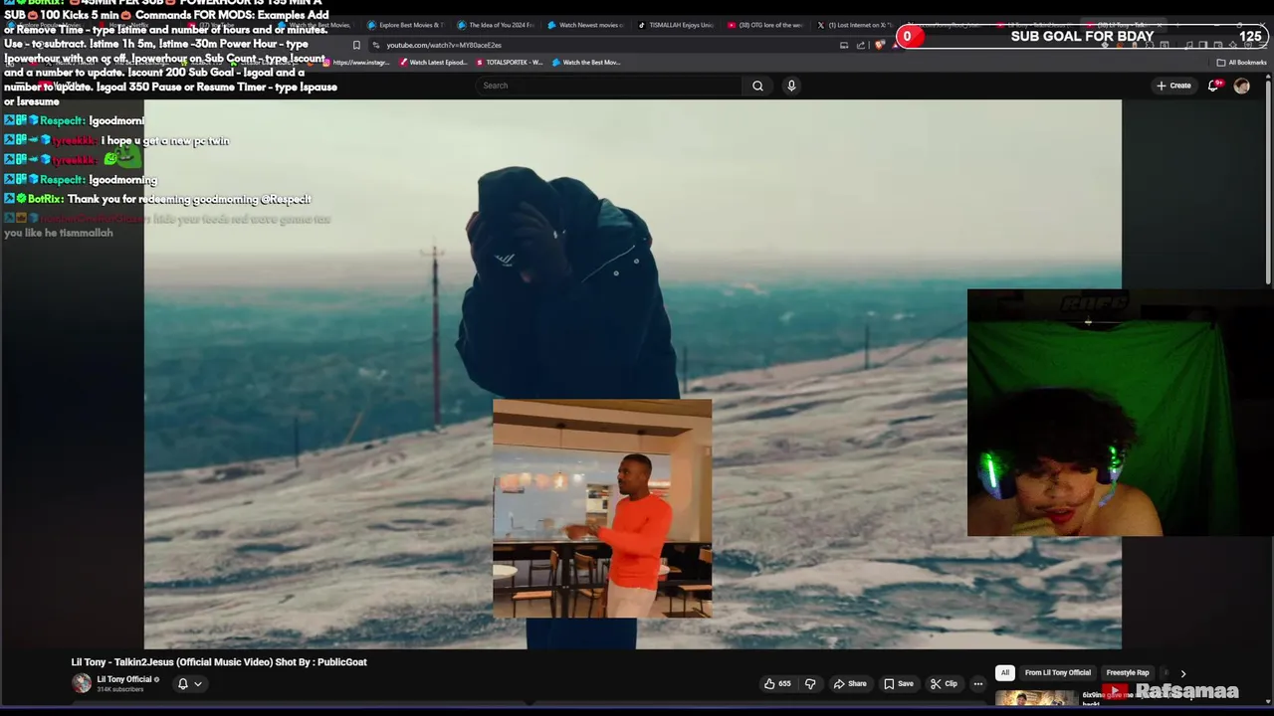
Task: Click the address bar share icon
Action: [x=861, y=45]
